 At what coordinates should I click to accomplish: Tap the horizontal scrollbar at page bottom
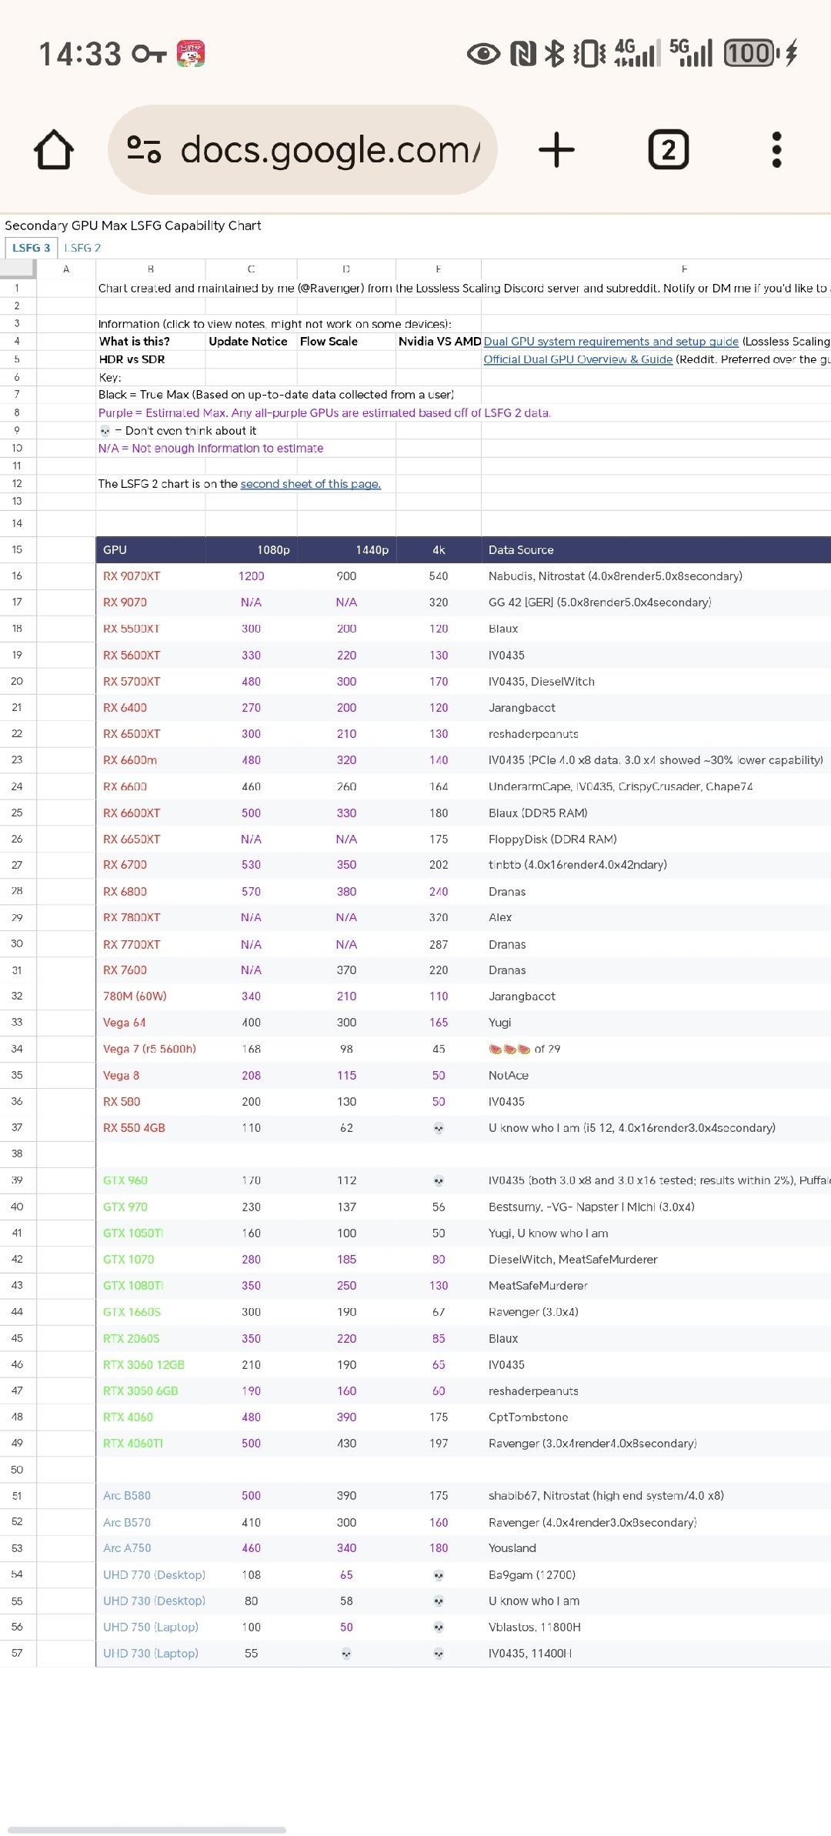(x=146, y=1829)
